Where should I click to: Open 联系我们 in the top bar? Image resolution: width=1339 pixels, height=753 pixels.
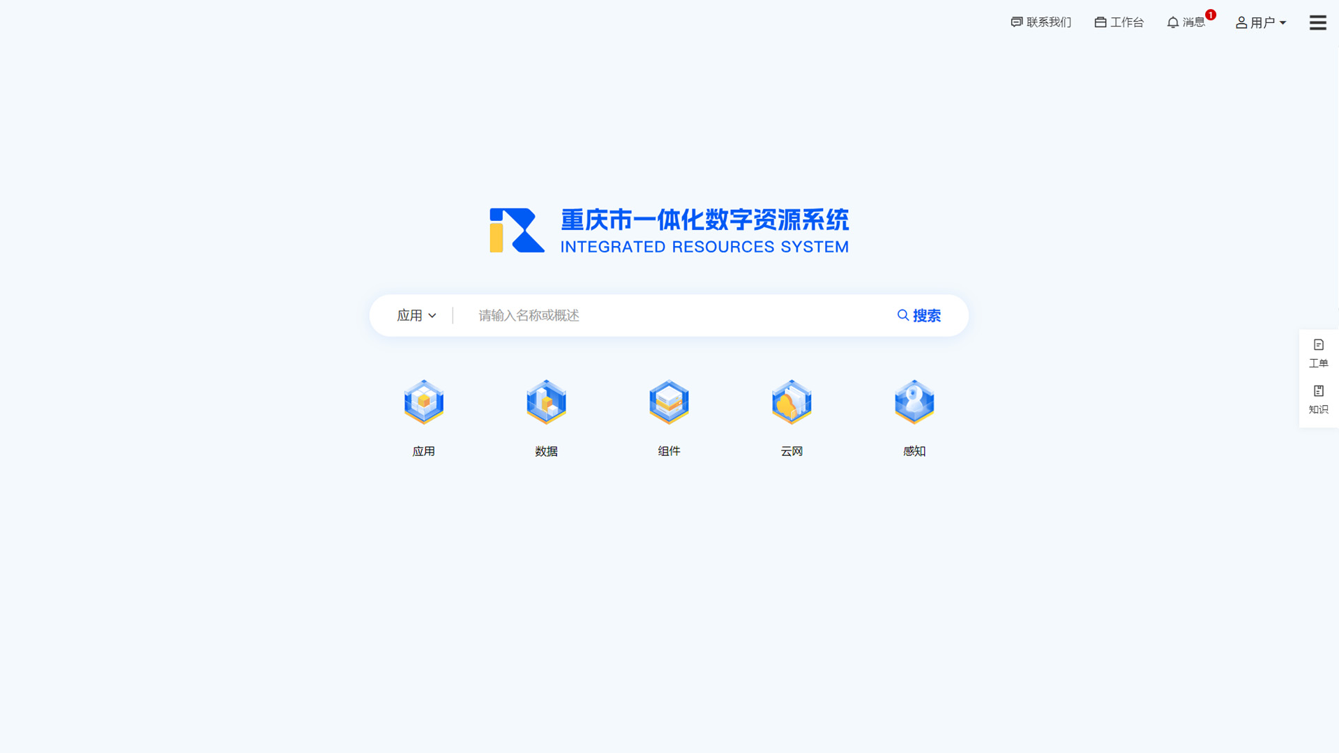pyautogui.click(x=1041, y=22)
